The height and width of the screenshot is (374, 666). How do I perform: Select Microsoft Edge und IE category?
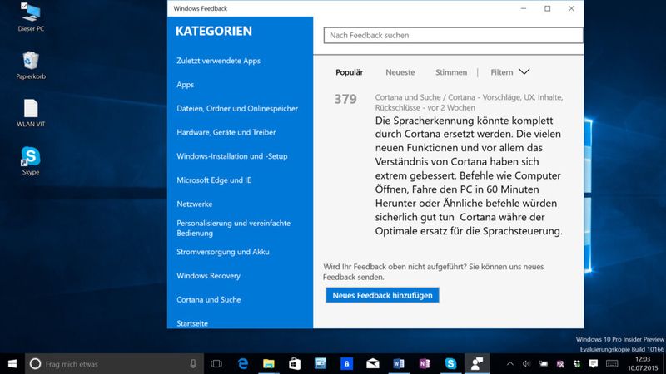point(214,180)
